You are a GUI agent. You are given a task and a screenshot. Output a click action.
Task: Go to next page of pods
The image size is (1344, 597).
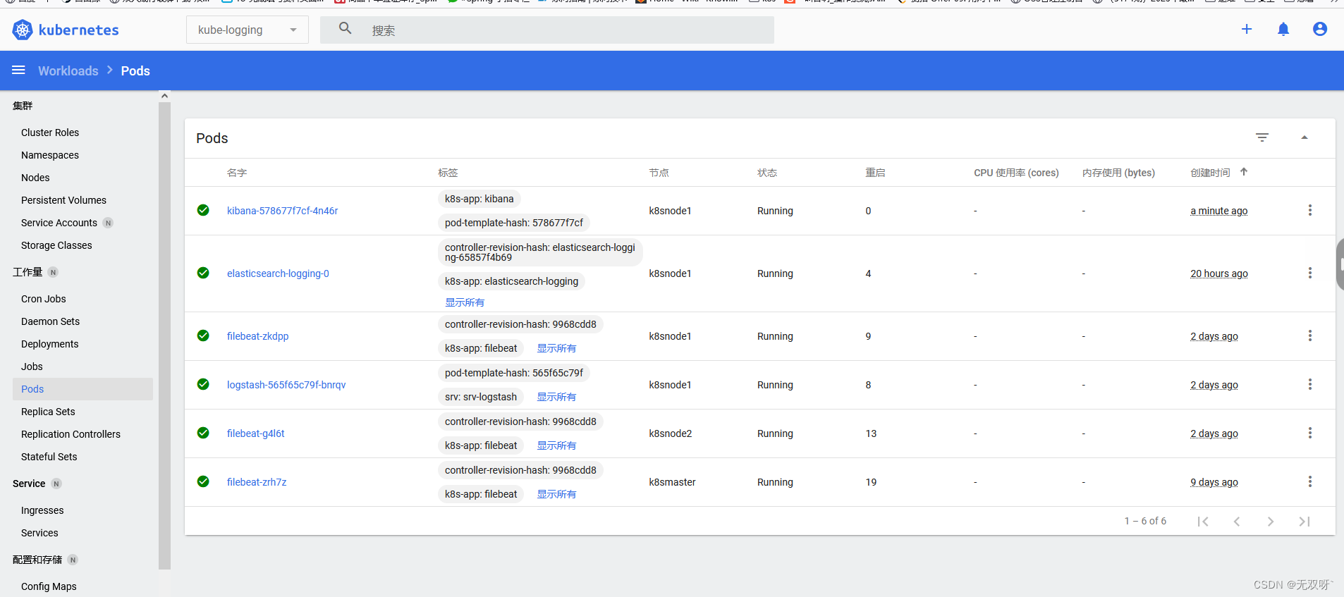1271,522
